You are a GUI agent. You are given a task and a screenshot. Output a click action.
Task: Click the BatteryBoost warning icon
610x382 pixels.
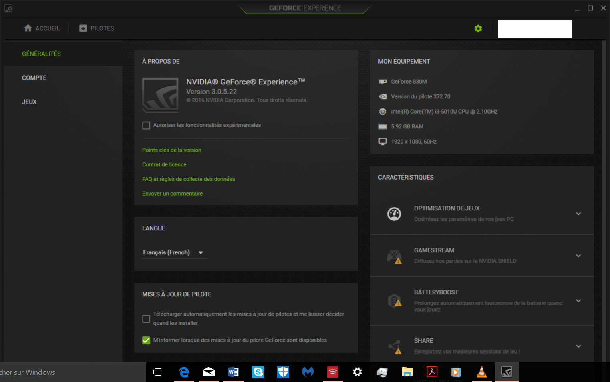click(395, 300)
